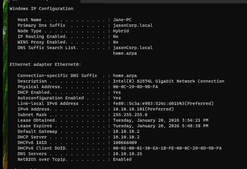Click the terminal tab icon at top
Image resolution: width=247 pixels, height=169 pixels.
tap(14, 1)
